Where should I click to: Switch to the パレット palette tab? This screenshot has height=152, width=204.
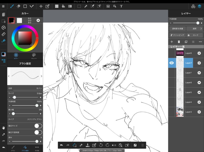pos(34,56)
